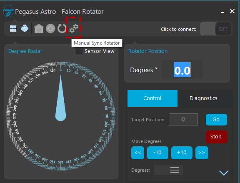Image resolution: width=240 pixels, height=183 pixels.
Task: Open Manual Sync Rotator gears icon
Action: coord(74,28)
